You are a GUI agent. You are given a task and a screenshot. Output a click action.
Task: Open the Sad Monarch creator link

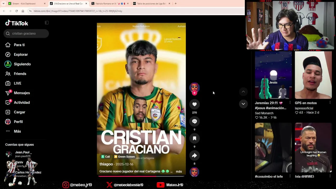264,113
